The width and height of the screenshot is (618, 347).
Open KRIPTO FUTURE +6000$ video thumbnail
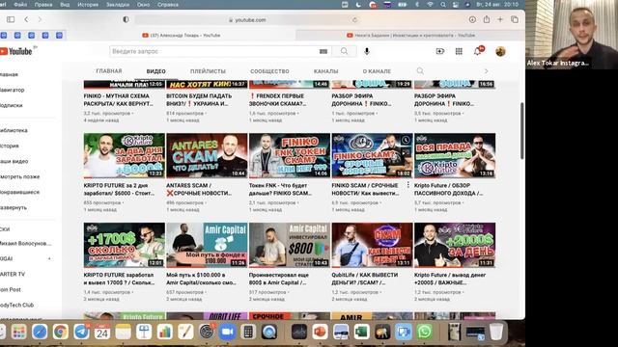[125, 155]
